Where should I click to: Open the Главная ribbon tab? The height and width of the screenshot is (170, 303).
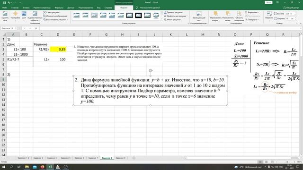coord(15,8)
